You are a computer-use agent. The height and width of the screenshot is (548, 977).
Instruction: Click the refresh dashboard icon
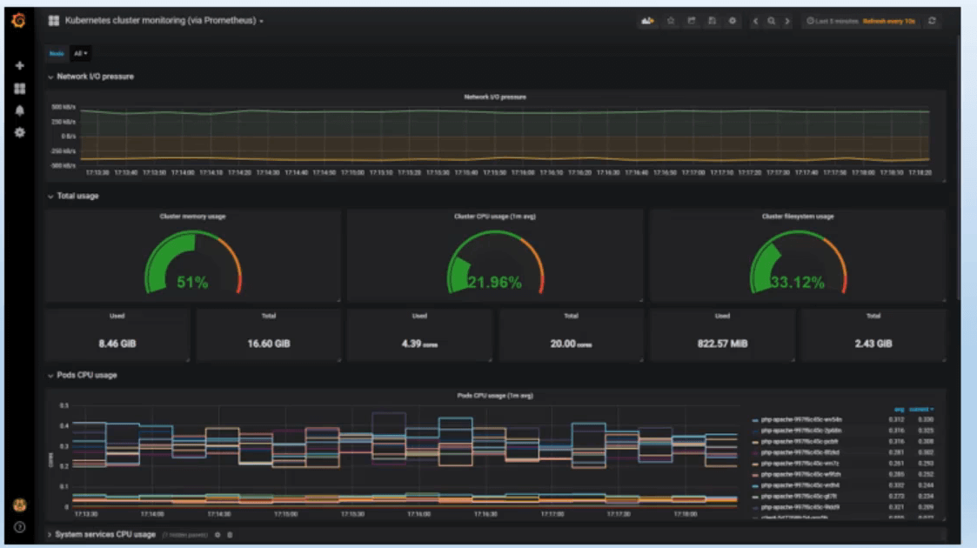click(932, 21)
